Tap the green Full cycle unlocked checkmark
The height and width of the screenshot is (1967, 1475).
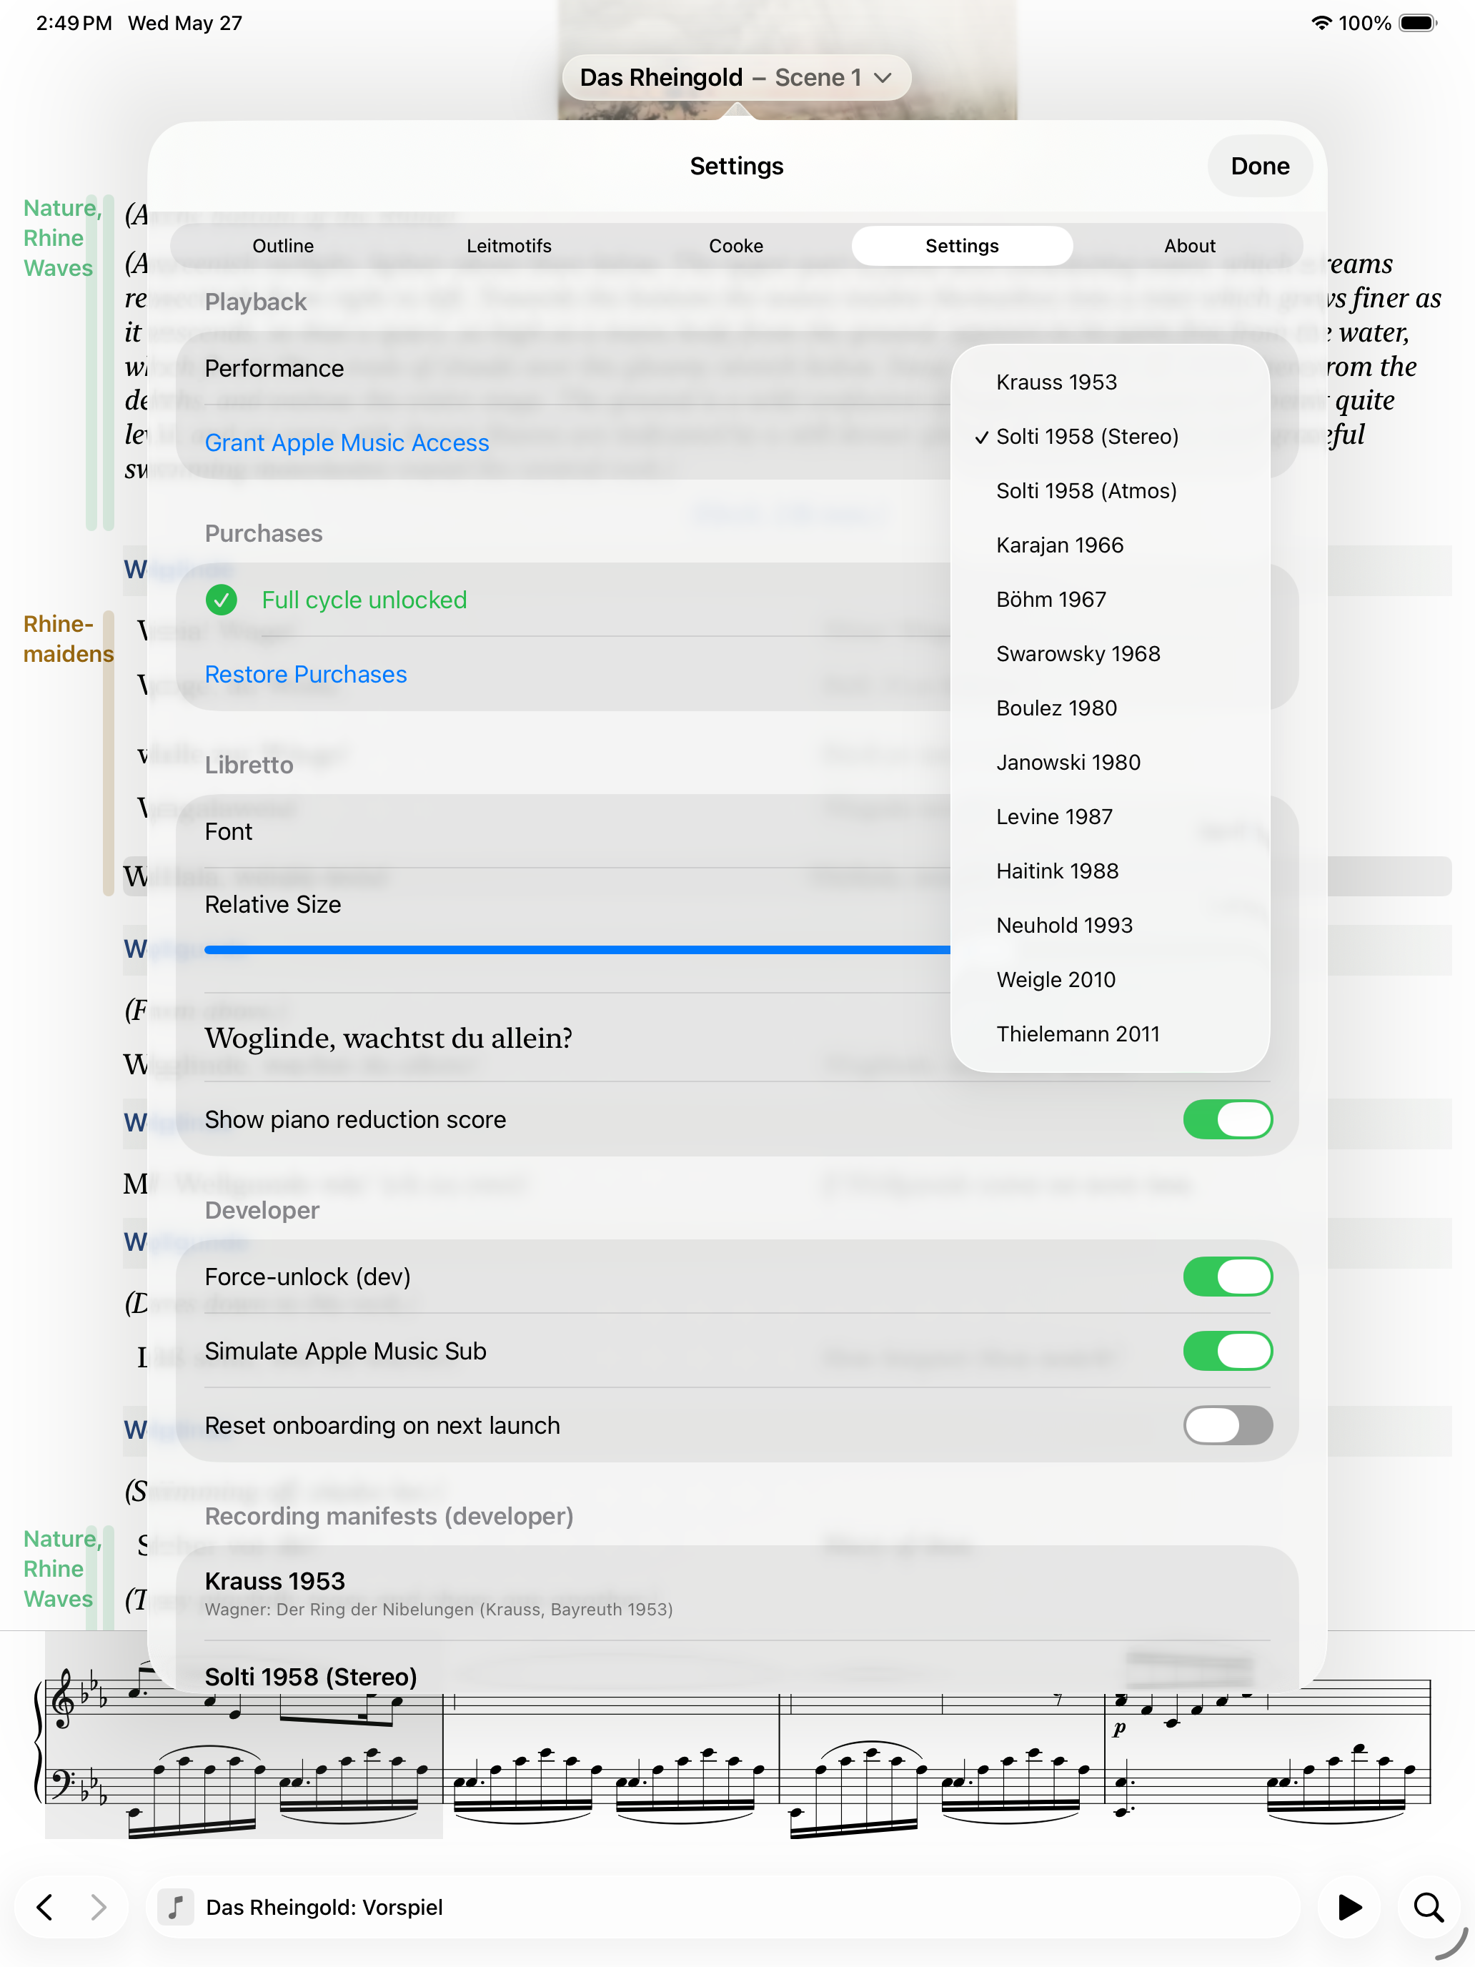[x=222, y=600]
